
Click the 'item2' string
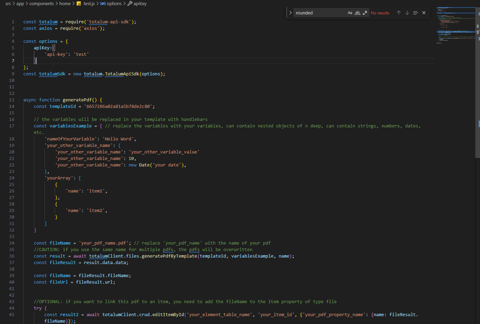coord(96,211)
